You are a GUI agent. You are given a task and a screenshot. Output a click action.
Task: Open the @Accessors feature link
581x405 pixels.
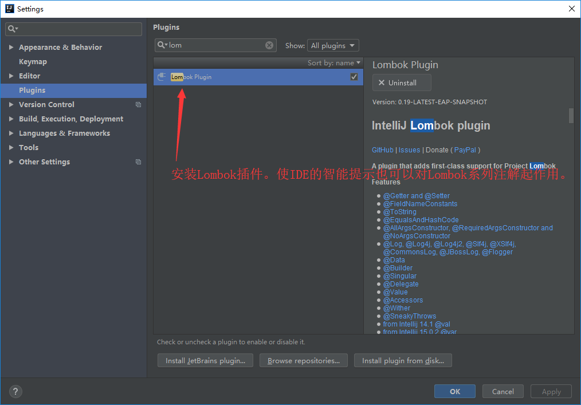click(403, 300)
